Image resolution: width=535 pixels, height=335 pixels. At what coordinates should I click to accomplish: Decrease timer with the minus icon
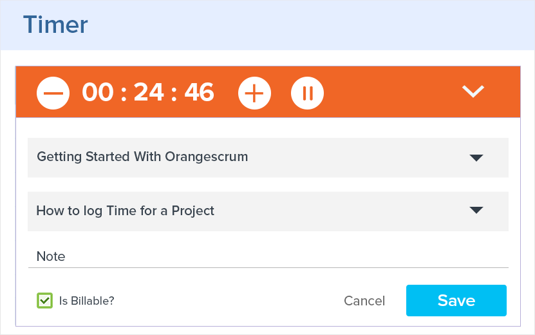tap(53, 93)
